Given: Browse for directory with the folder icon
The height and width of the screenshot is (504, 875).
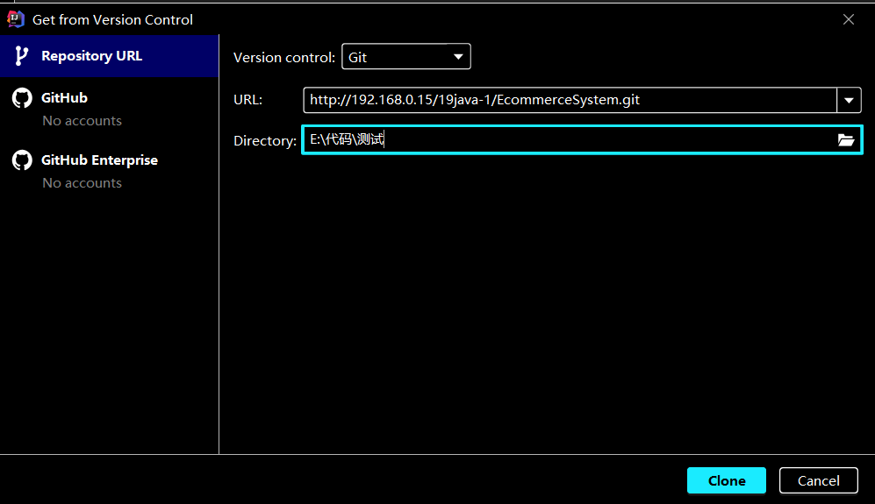Looking at the screenshot, I should click(846, 140).
